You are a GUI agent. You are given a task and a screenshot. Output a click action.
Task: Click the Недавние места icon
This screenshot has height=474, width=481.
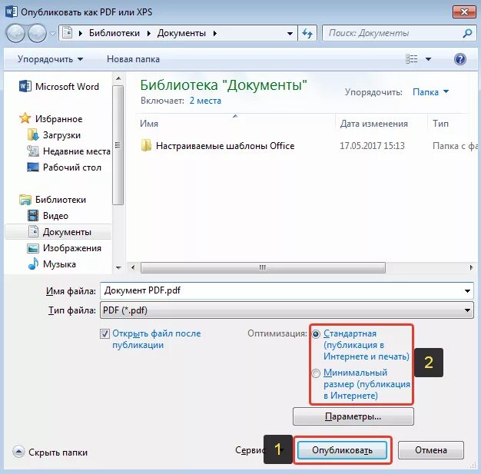[33, 151]
